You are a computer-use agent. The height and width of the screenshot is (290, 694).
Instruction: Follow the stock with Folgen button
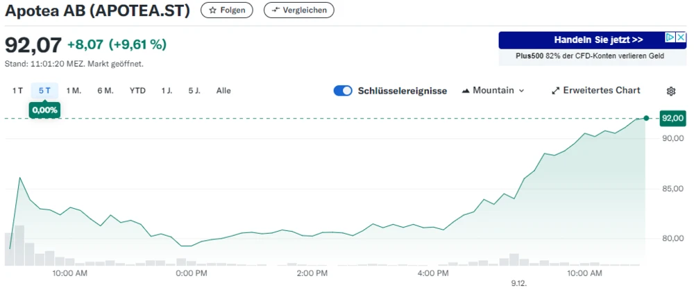pyautogui.click(x=227, y=10)
